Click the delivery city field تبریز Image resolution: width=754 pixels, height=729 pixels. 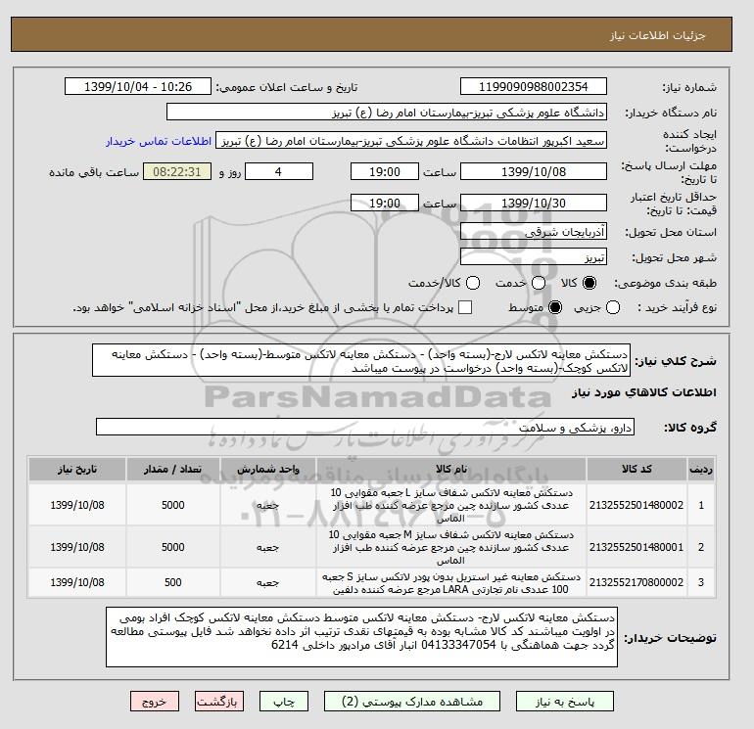coord(534,257)
